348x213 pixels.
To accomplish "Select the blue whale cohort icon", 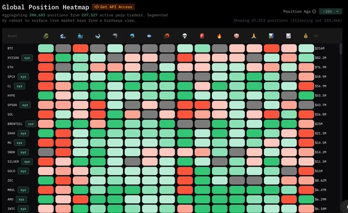I will [80, 36].
